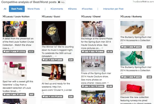Click the 5.00 interaction score badge

coord(149,77)
